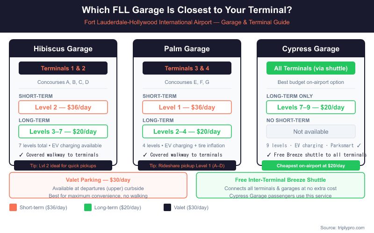
Task: Choose Cypress Levels 7–9 — $20/day box
Action: (x=311, y=107)
